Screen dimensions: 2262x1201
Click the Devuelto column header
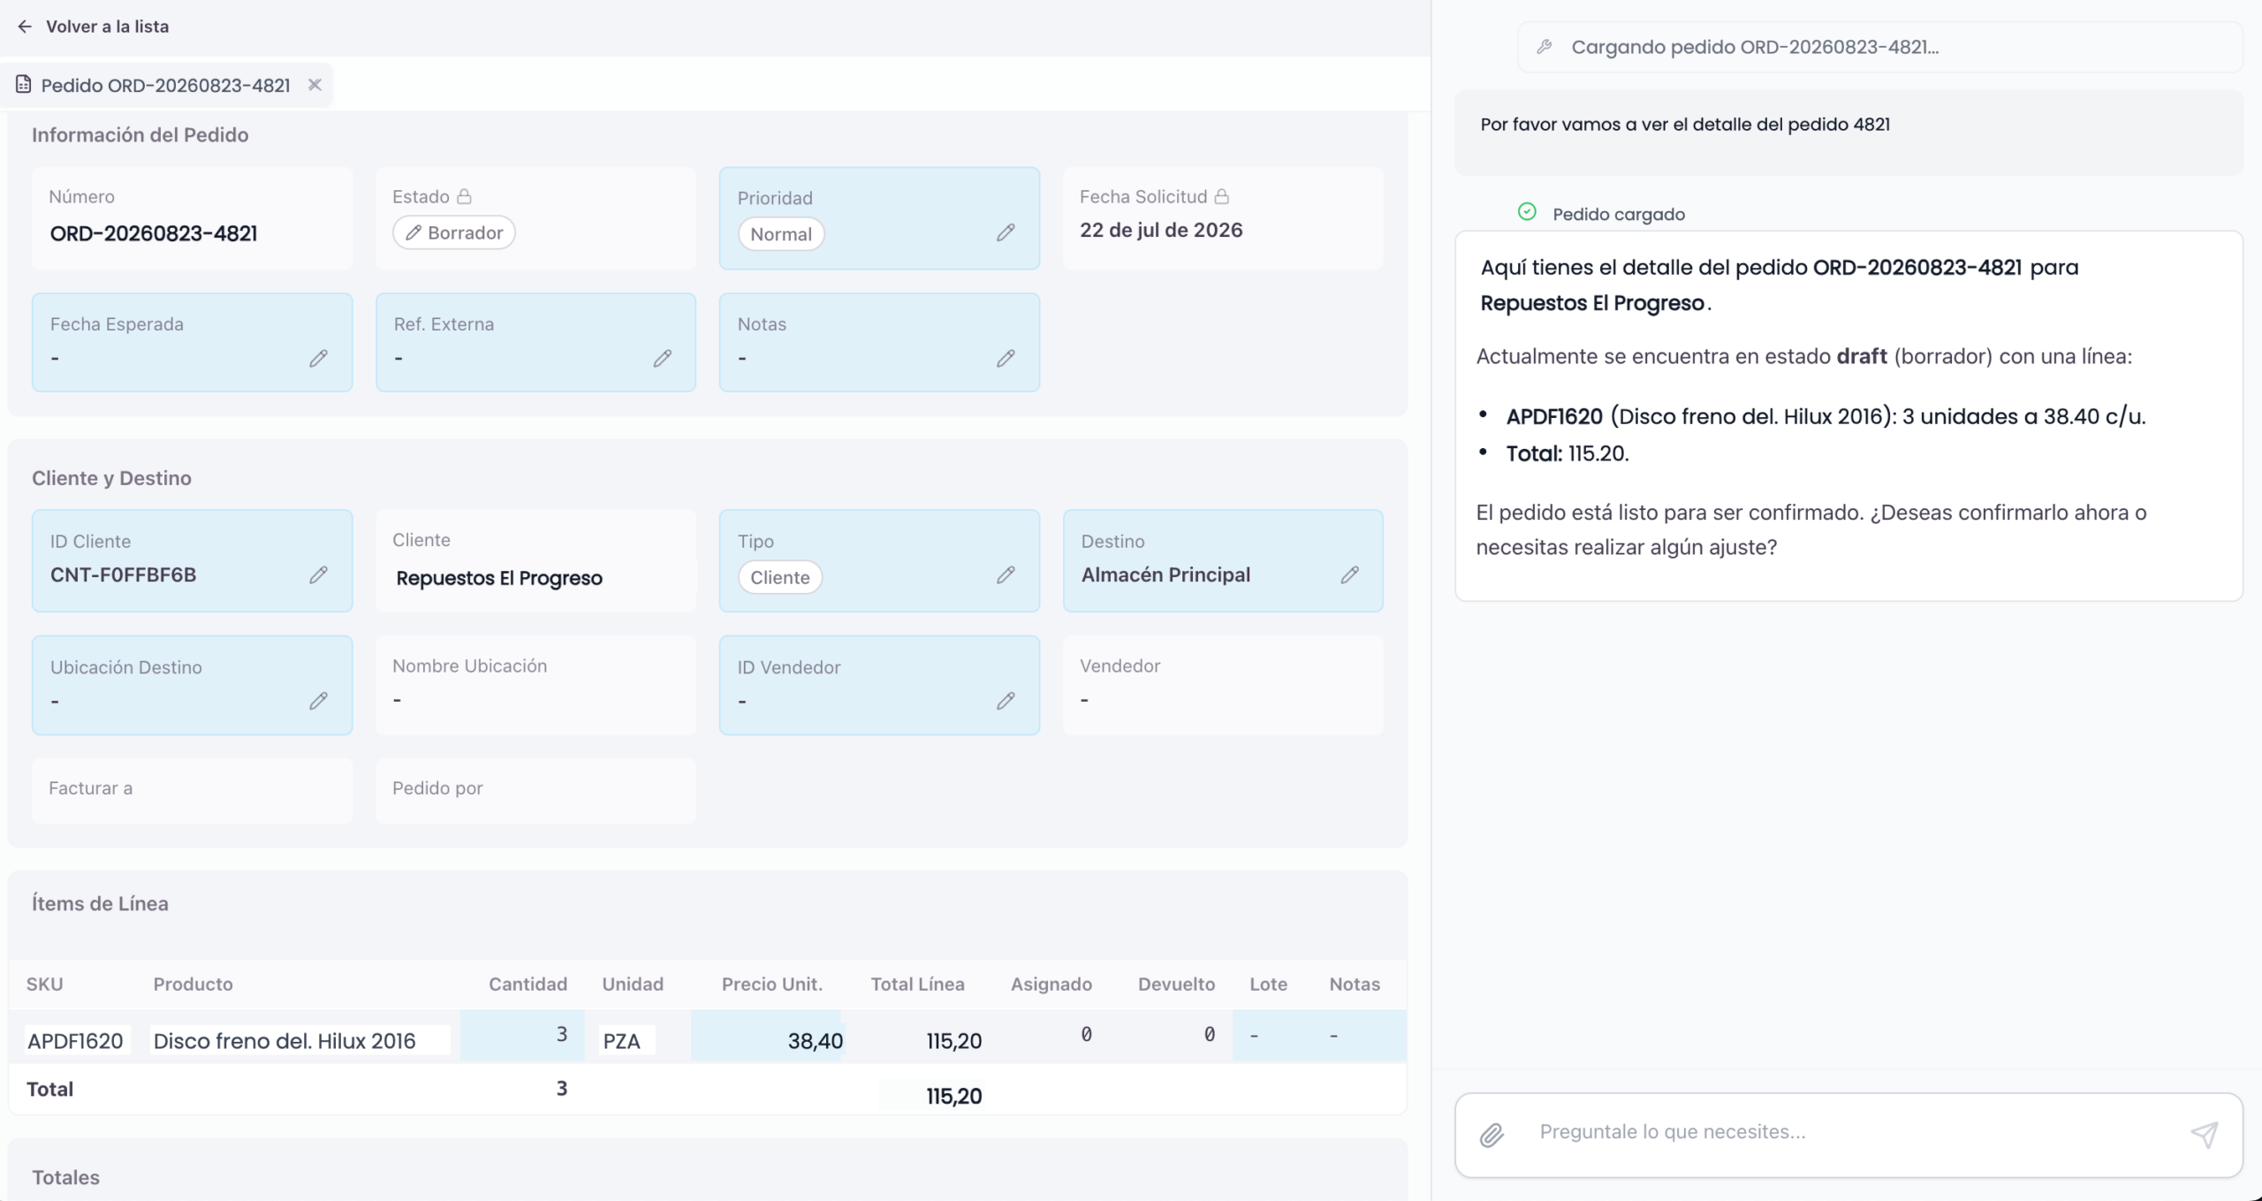pyautogui.click(x=1176, y=984)
